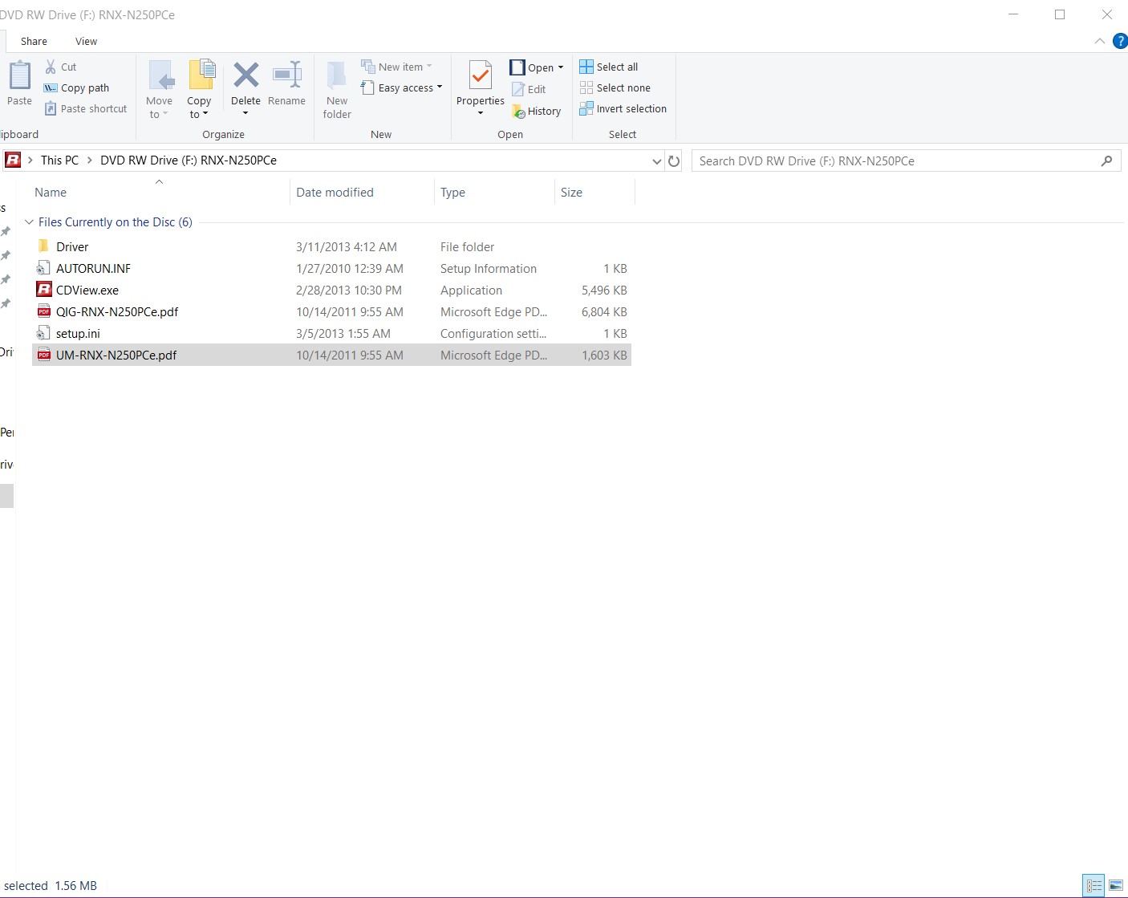Viewport: 1128px width, 898px height.
Task: Click the Search DVD RW Drive field
Action: coord(895,161)
